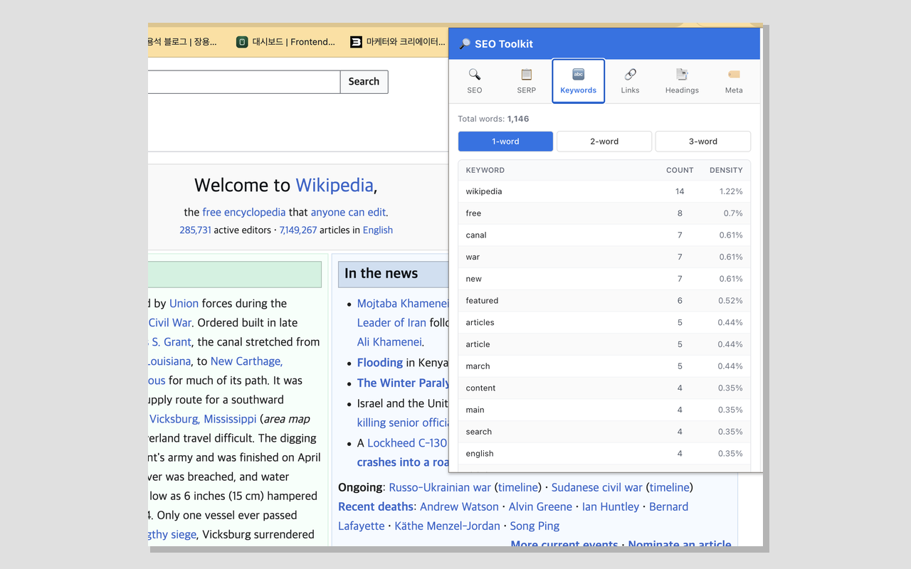This screenshot has width=911, height=569.
Task: Open the 대시보드 | Frontend browser tab
Action: click(x=285, y=42)
